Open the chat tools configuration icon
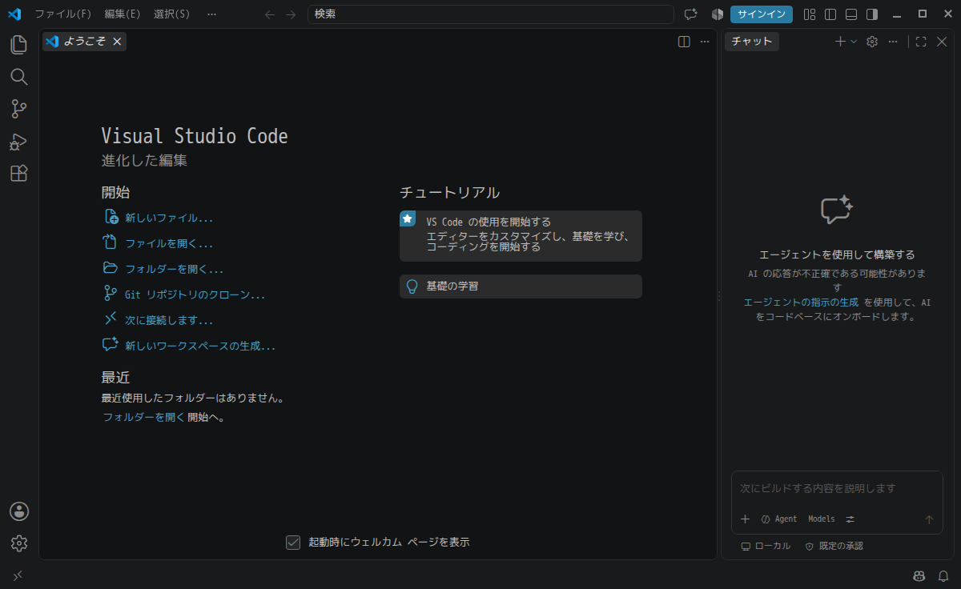The image size is (961, 589). pyautogui.click(x=850, y=519)
